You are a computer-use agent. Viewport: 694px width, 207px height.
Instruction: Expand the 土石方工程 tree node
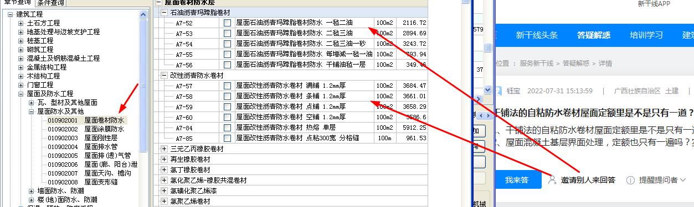tap(20, 23)
